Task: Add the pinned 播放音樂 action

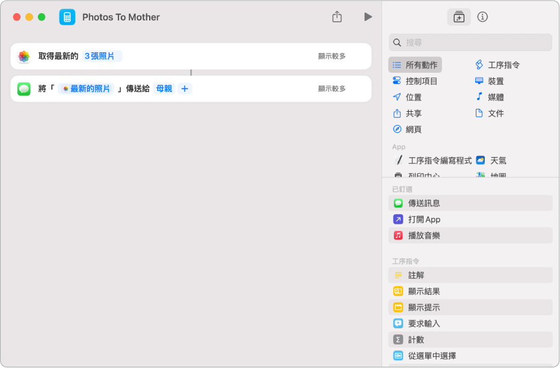Action: click(470, 235)
